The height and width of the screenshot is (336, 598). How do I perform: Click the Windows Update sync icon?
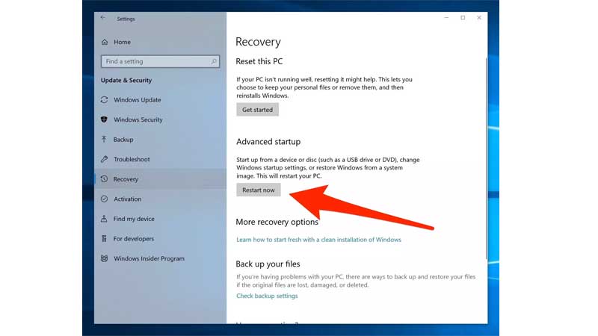[104, 100]
